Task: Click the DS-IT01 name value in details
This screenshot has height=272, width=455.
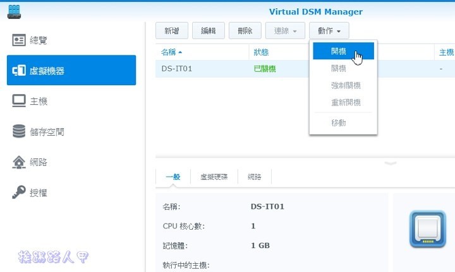Action: 267,206
